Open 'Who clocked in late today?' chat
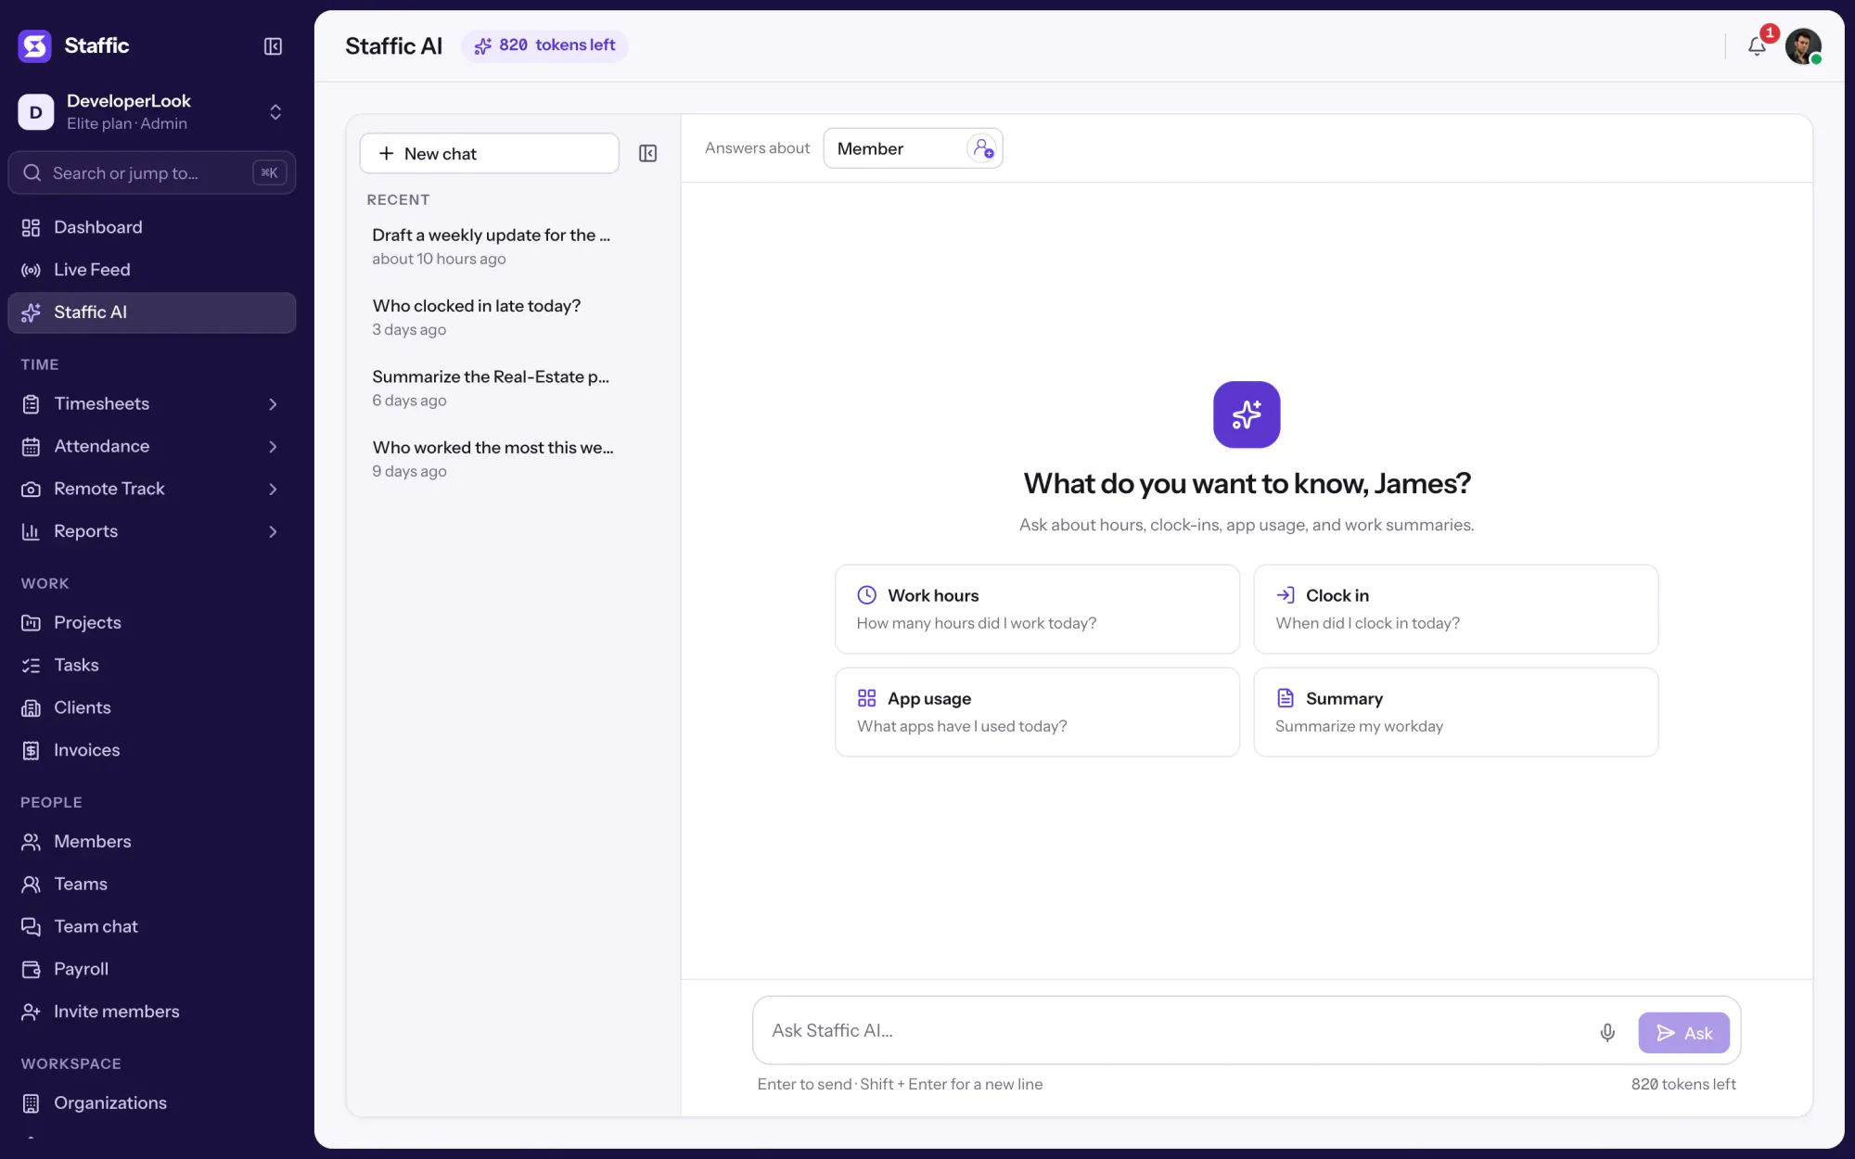The height and width of the screenshot is (1159, 1855). [x=494, y=317]
